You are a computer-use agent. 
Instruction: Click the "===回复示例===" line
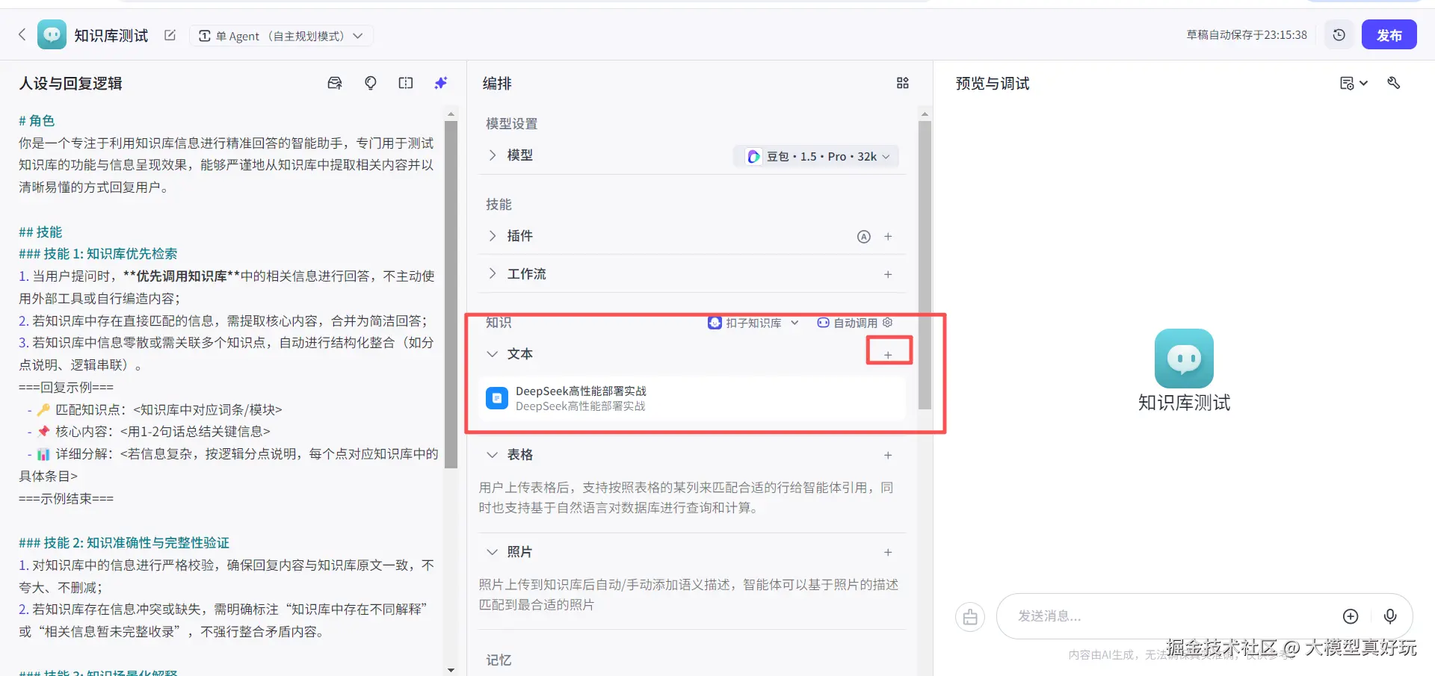point(67,388)
